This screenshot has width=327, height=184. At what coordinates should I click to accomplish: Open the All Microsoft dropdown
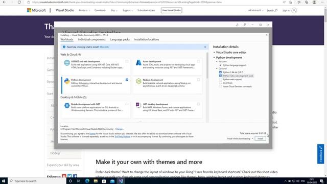tap(255, 10)
